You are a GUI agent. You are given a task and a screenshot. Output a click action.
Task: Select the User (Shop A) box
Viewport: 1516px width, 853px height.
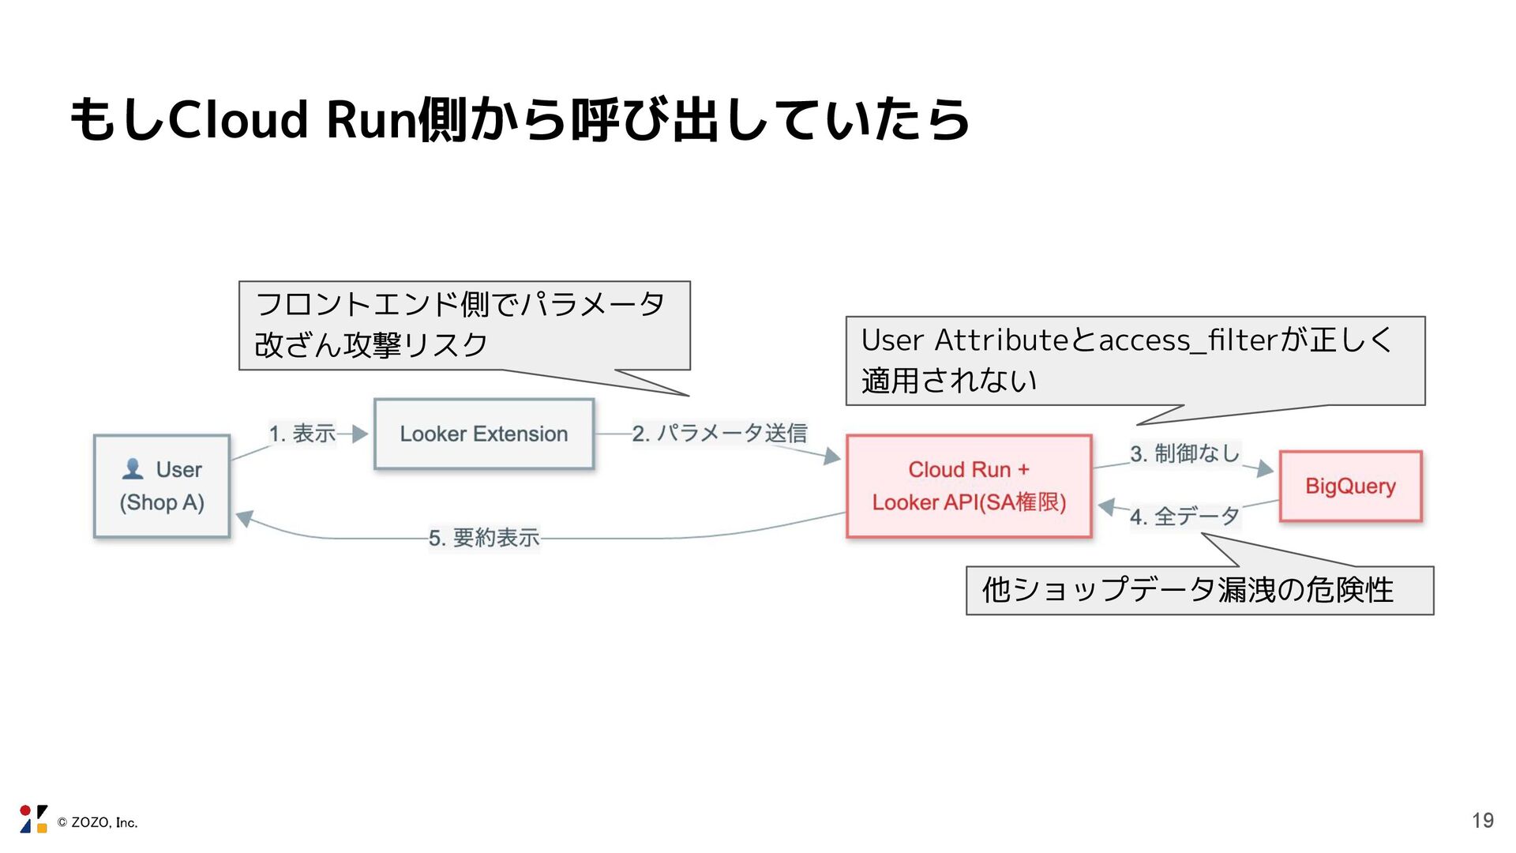[162, 487]
